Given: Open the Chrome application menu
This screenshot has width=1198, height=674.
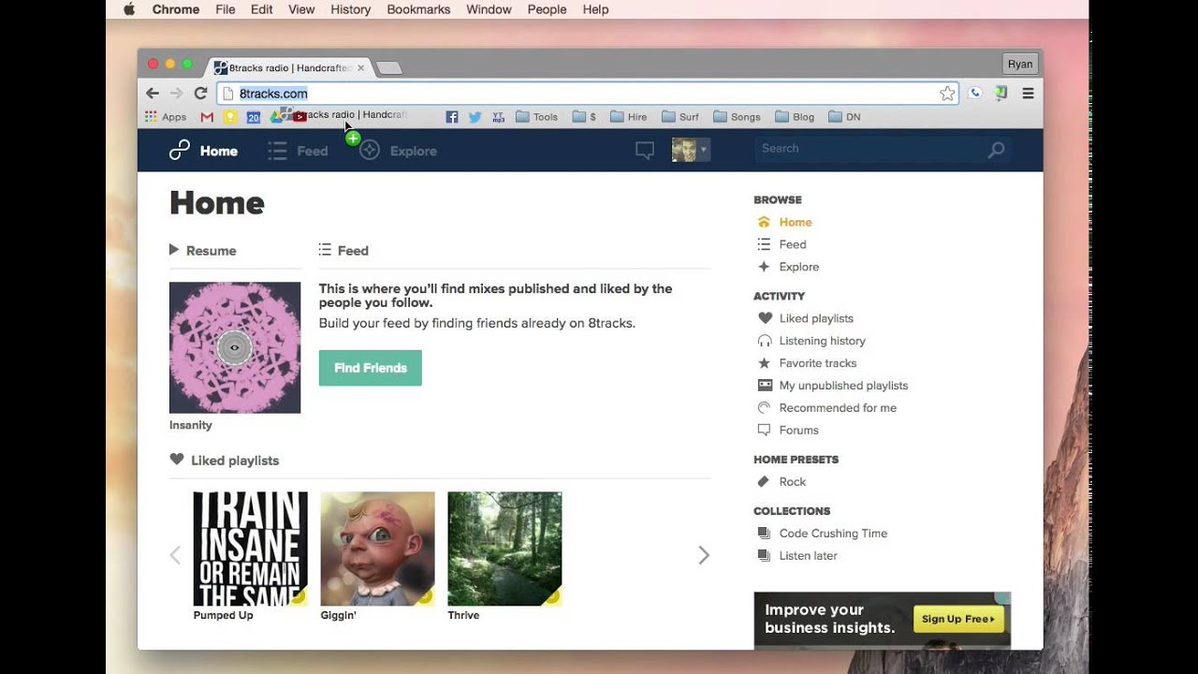Looking at the screenshot, I should click(x=176, y=9).
